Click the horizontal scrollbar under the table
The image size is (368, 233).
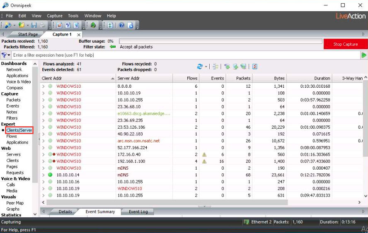tap(167, 202)
